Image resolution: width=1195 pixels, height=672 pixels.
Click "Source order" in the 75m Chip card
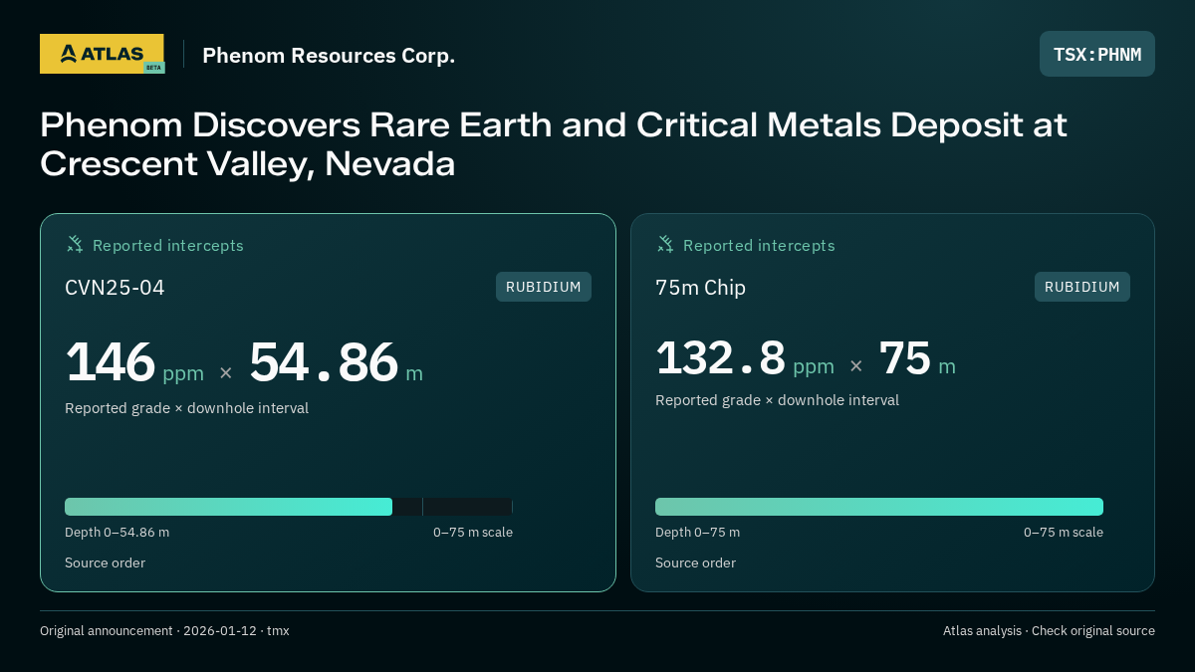(695, 562)
